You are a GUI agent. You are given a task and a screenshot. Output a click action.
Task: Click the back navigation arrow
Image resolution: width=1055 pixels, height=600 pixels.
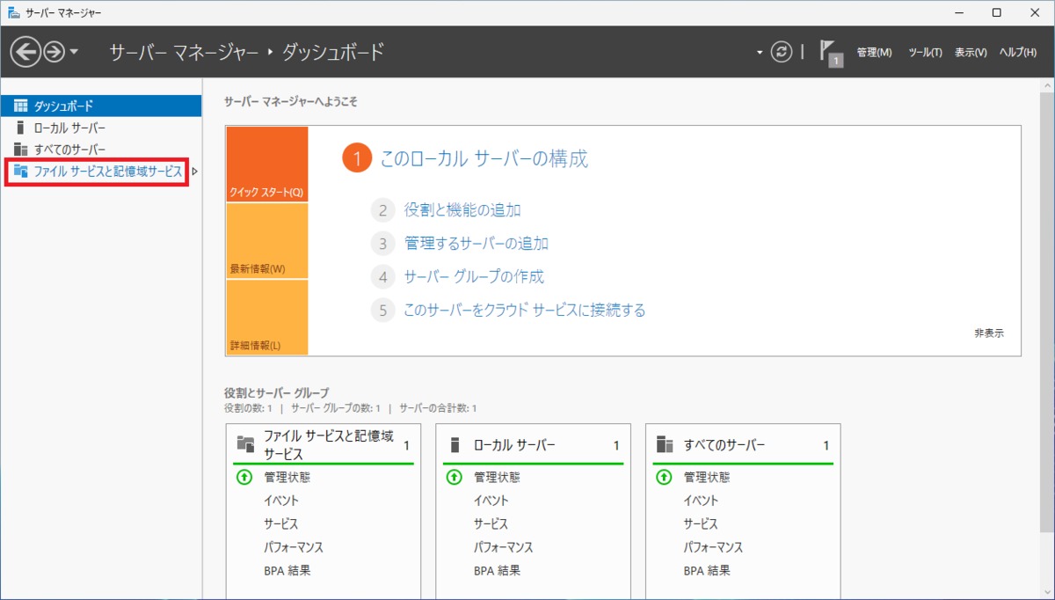[26, 52]
